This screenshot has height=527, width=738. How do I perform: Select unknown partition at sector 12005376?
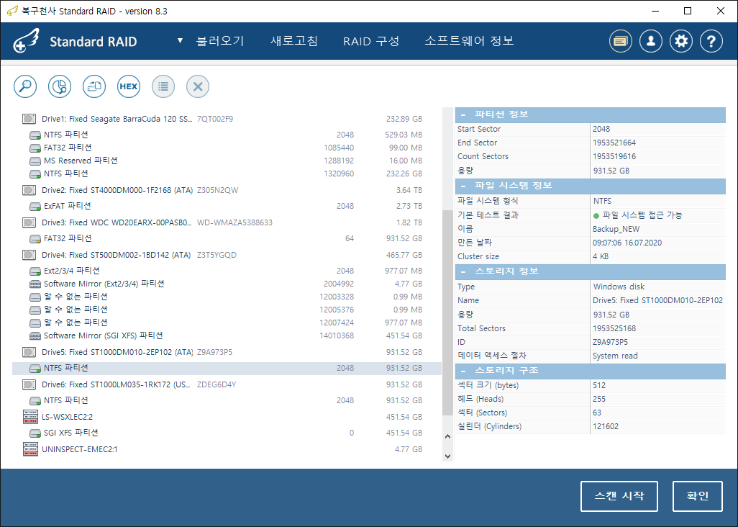point(227,310)
